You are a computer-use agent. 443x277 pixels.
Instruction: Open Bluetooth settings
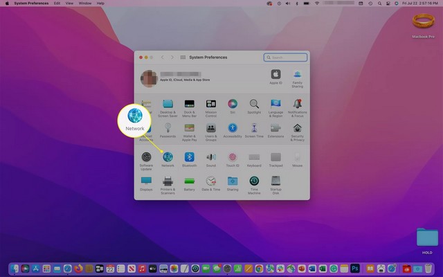click(189, 158)
